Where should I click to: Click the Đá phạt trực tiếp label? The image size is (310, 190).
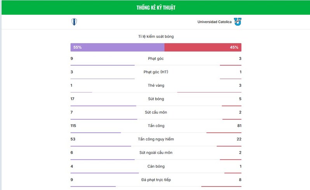click(156, 180)
